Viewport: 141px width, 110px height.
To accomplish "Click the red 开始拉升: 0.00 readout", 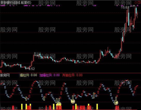I will (x=72, y=75).
